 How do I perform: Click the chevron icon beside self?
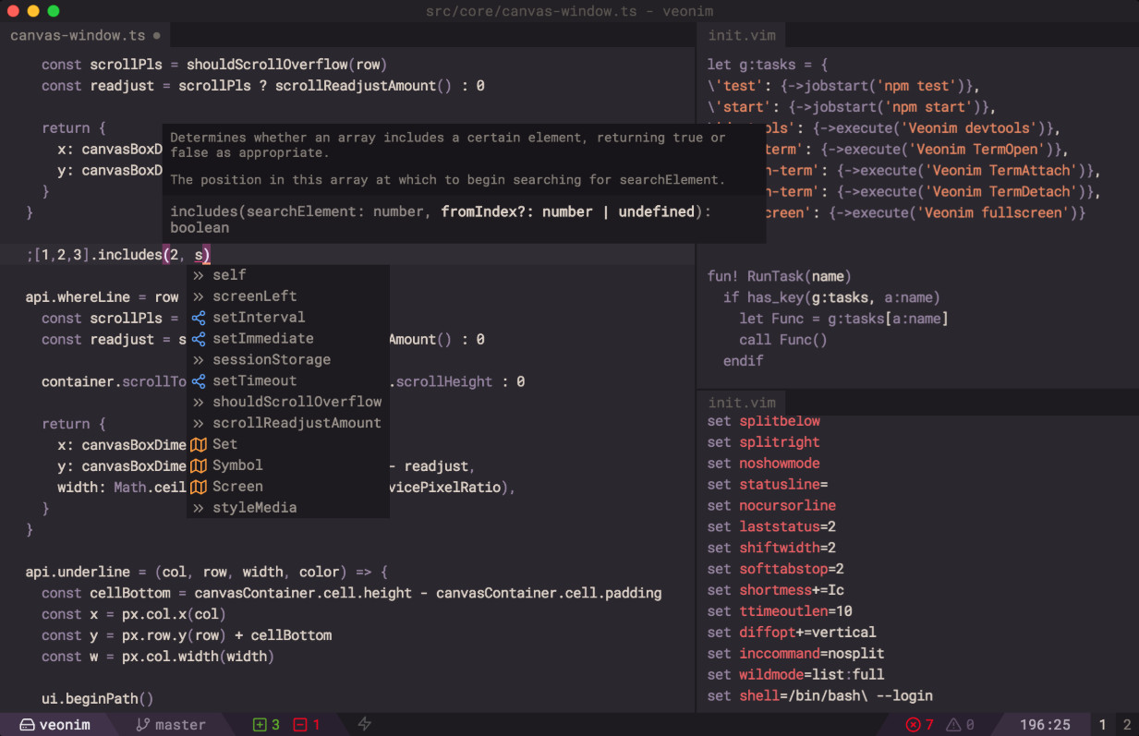(199, 275)
